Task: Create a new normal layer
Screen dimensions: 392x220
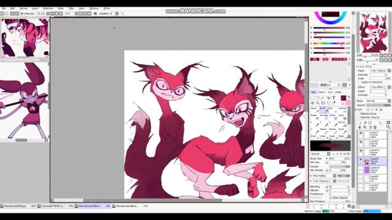Action: (x=360, y=123)
